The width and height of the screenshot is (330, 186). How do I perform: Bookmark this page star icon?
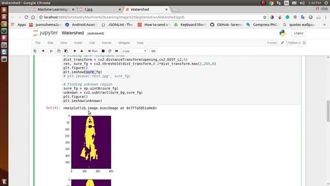pyautogui.click(x=265, y=17)
